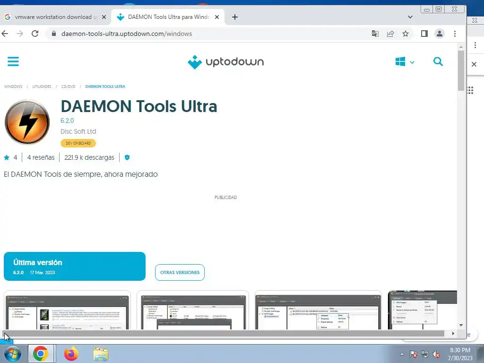Viewport: 484px width, 363px height.
Task: Close the DAEMON Tools Ultra tab
Action: [x=217, y=17]
